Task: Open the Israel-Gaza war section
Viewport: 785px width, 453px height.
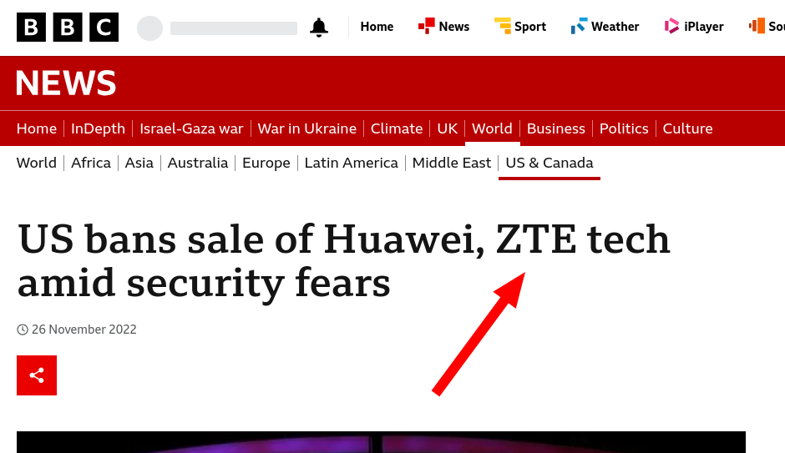Action: click(191, 128)
